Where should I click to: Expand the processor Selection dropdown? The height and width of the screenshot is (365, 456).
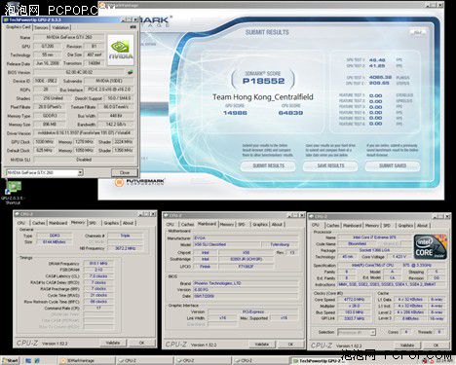click(373, 332)
